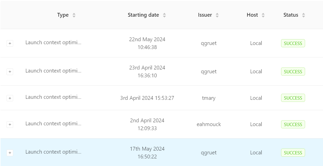
Task: Select the Issuer header text
Action: pyautogui.click(x=205, y=15)
